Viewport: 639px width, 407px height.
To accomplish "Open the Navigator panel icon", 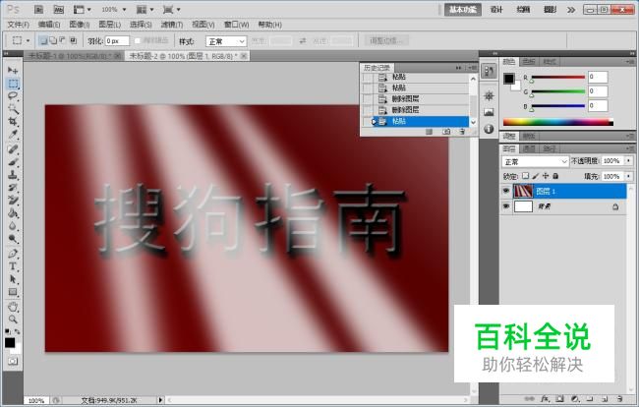I will click(489, 95).
